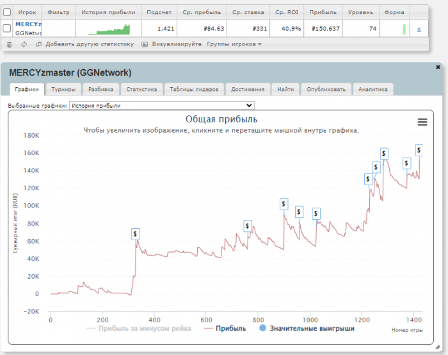Toggle the header select-all checkbox
This screenshot has height=355, width=448.
pos(7,12)
